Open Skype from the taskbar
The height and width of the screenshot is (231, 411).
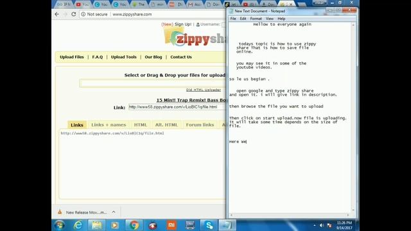click(x=209, y=225)
